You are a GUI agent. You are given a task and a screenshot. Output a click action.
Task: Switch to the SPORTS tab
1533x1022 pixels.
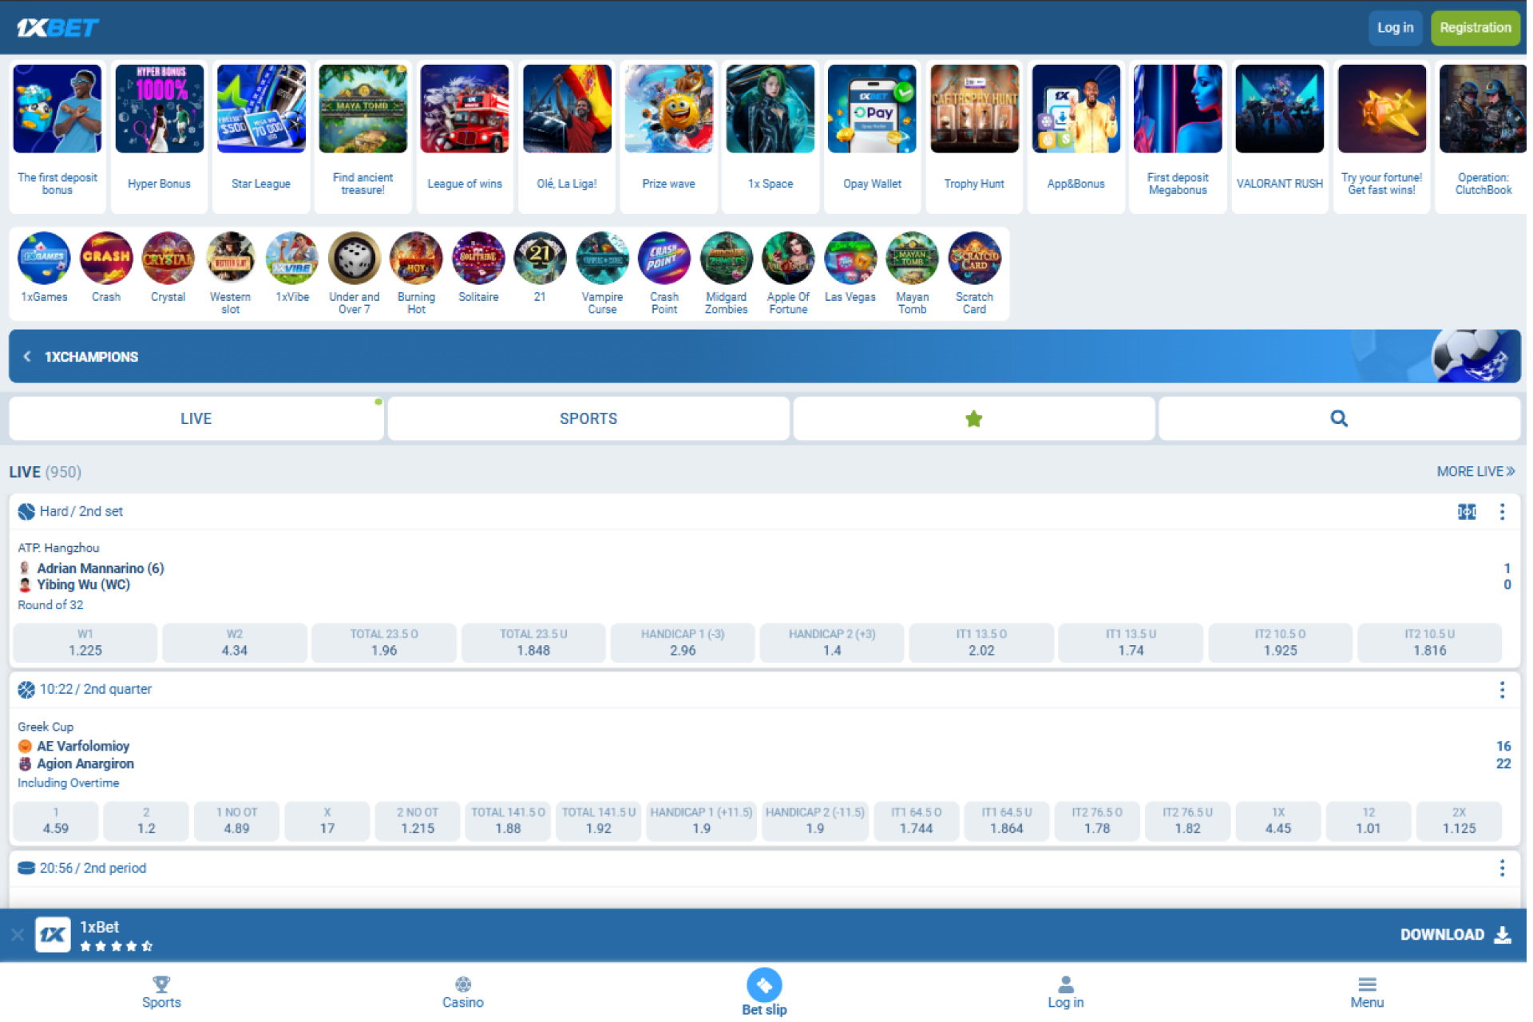tap(588, 418)
